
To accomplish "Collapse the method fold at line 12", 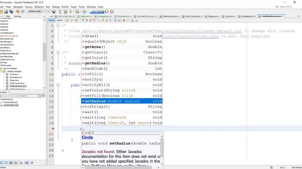I will tap(58, 85).
